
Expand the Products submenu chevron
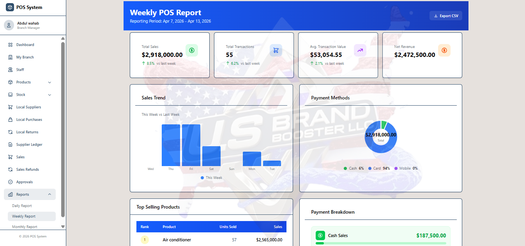[x=49, y=82]
